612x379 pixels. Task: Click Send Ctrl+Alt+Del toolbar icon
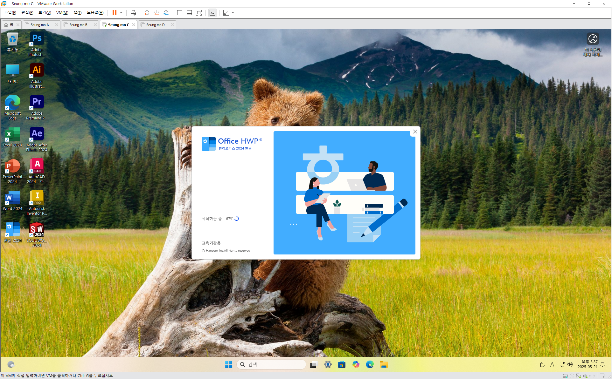click(x=133, y=13)
